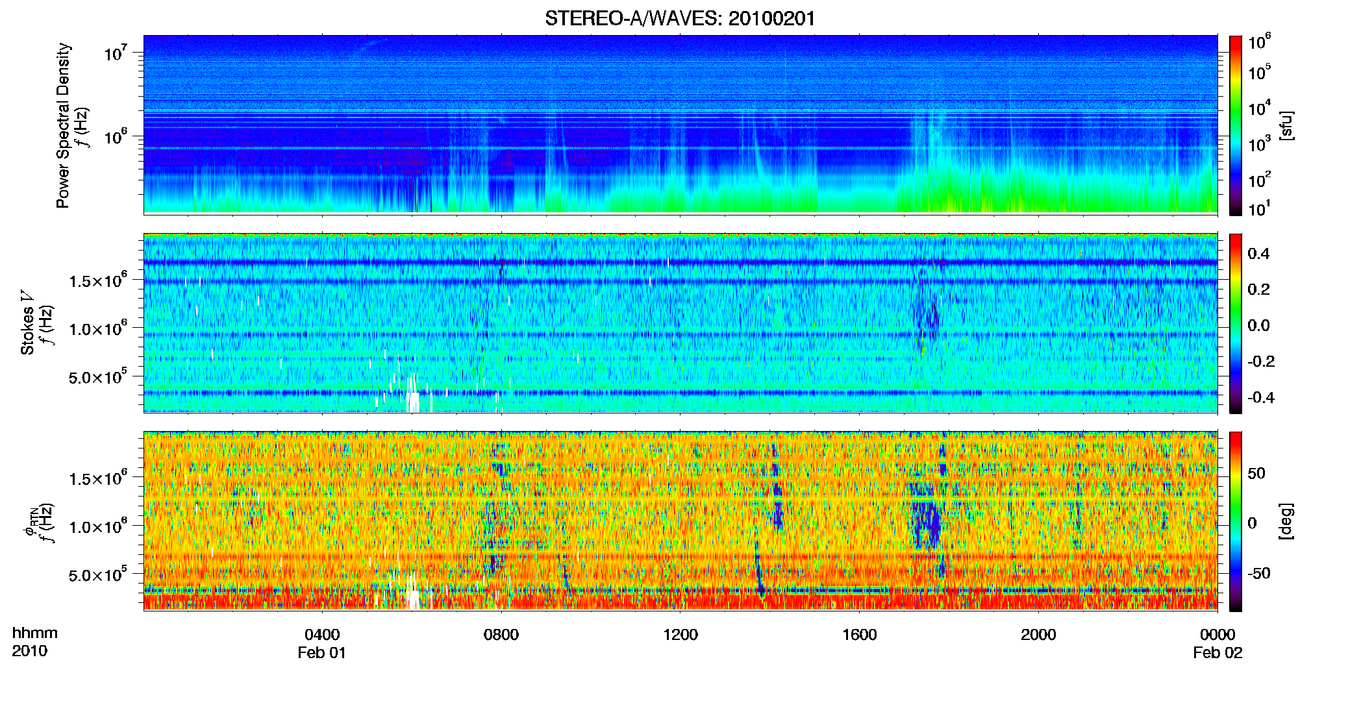This screenshot has width=1361, height=701.
Task: Click the '-50' degree colorbar value
Action: (x=1258, y=573)
